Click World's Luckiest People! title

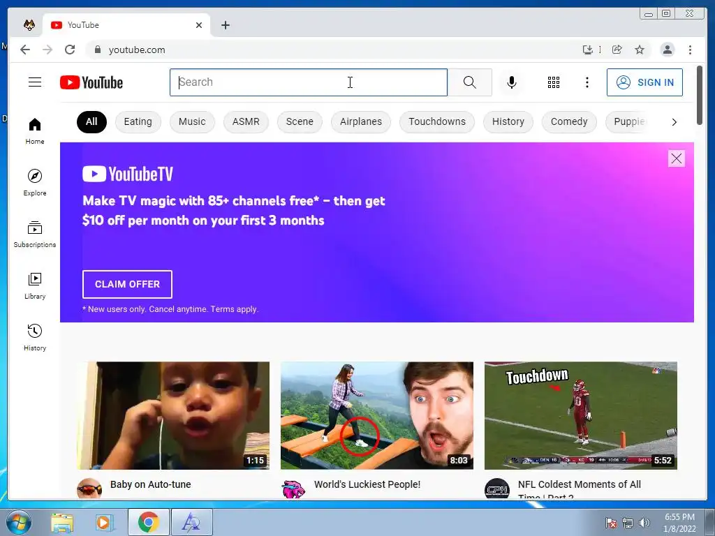click(367, 484)
